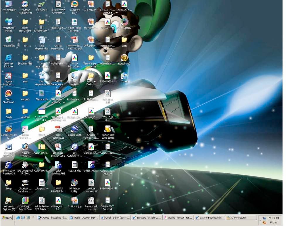This screenshot has width=300, height=230.
Task: Open the ColorPort 1.5.4 icon
Action: [75, 7]
